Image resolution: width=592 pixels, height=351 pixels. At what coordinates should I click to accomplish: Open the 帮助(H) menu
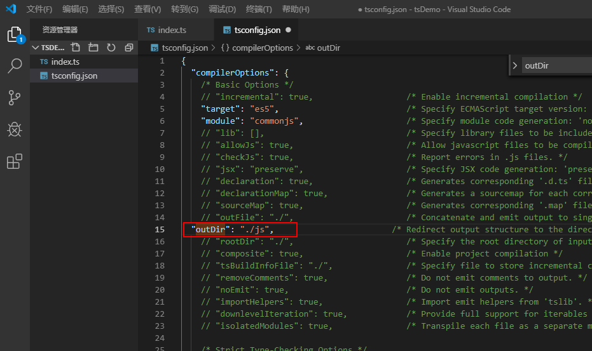pyautogui.click(x=296, y=9)
